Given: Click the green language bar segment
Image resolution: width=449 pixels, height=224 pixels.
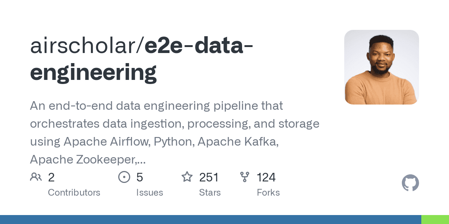Looking at the screenshot, I should [435, 220].
